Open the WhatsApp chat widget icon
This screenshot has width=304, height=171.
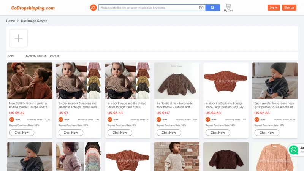click(x=293, y=150)
